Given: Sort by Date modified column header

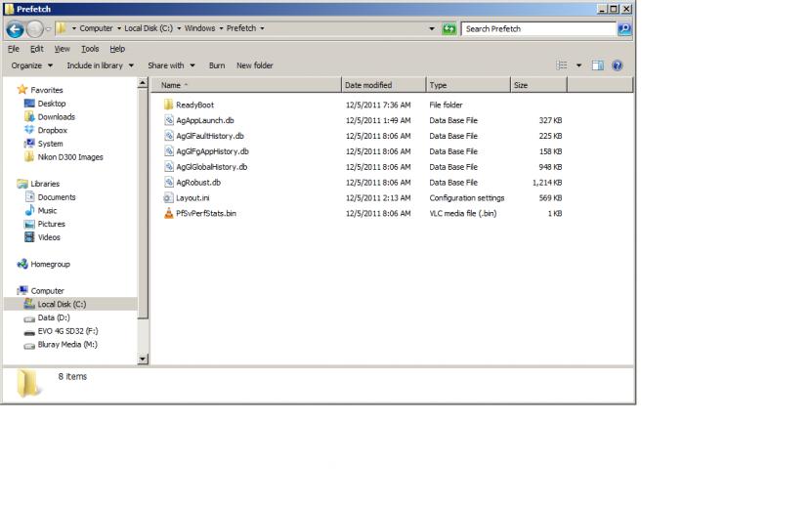Looking at the screenshot, I should point(384,85).
